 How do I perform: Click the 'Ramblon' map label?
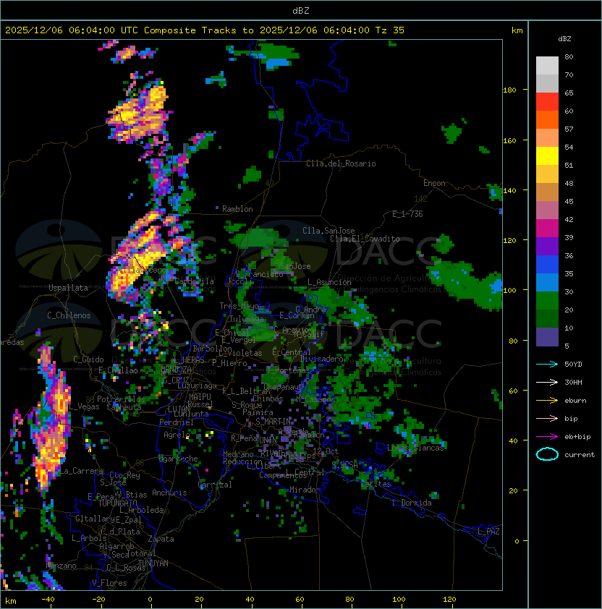[x=237, y=209]
